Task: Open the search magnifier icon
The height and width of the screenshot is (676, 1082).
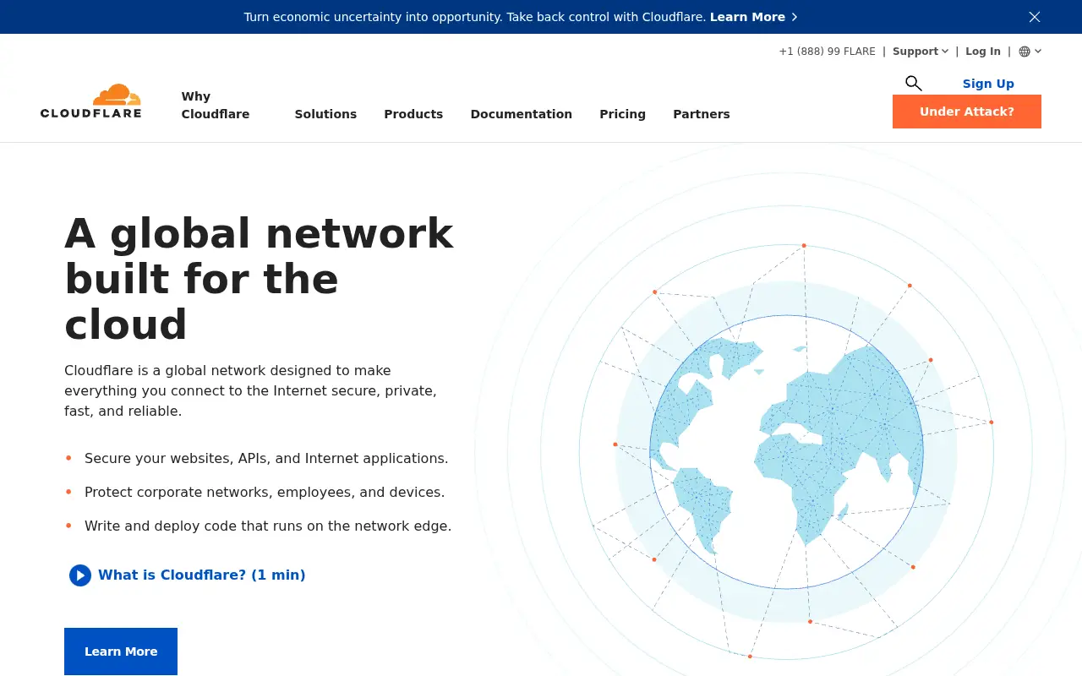Action: pyautogui.click(x=913, y=83)
